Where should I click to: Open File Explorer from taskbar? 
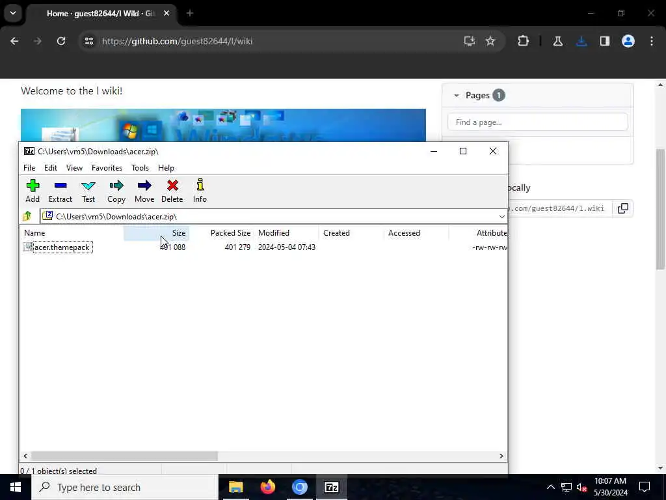tap(235, 487)
